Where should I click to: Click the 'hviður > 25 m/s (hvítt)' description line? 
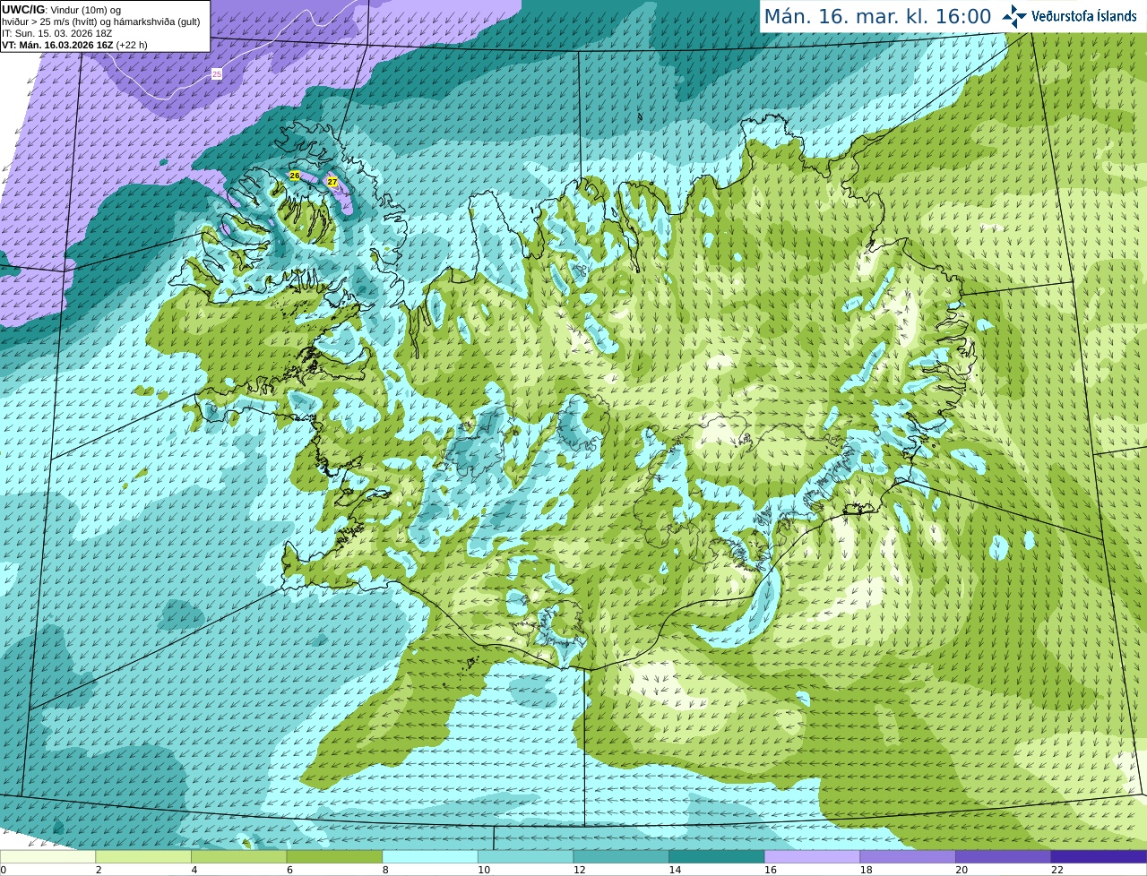(x=101, y=21)
